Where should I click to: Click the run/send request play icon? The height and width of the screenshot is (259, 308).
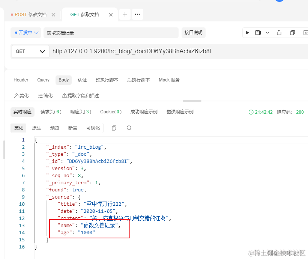pos(247,33)
